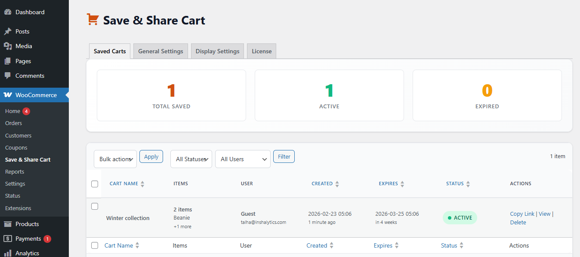Click the Active status badge

(x=460, y=218)
